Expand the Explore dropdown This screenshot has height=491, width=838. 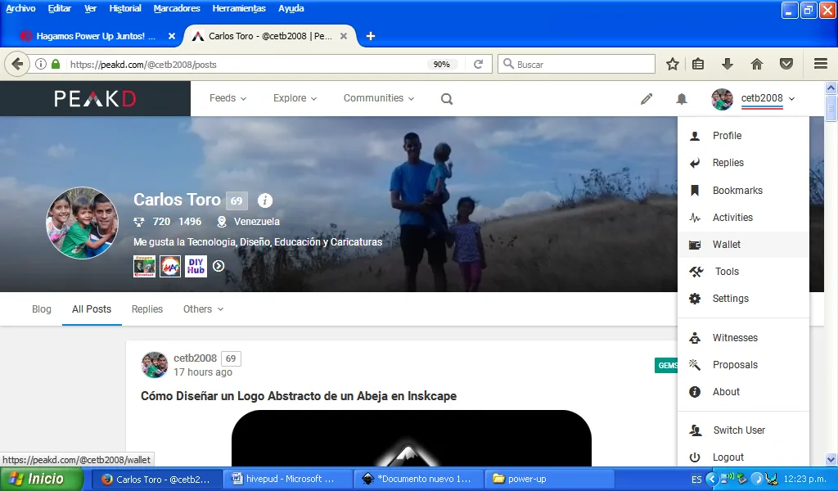[x=295, y=98]
